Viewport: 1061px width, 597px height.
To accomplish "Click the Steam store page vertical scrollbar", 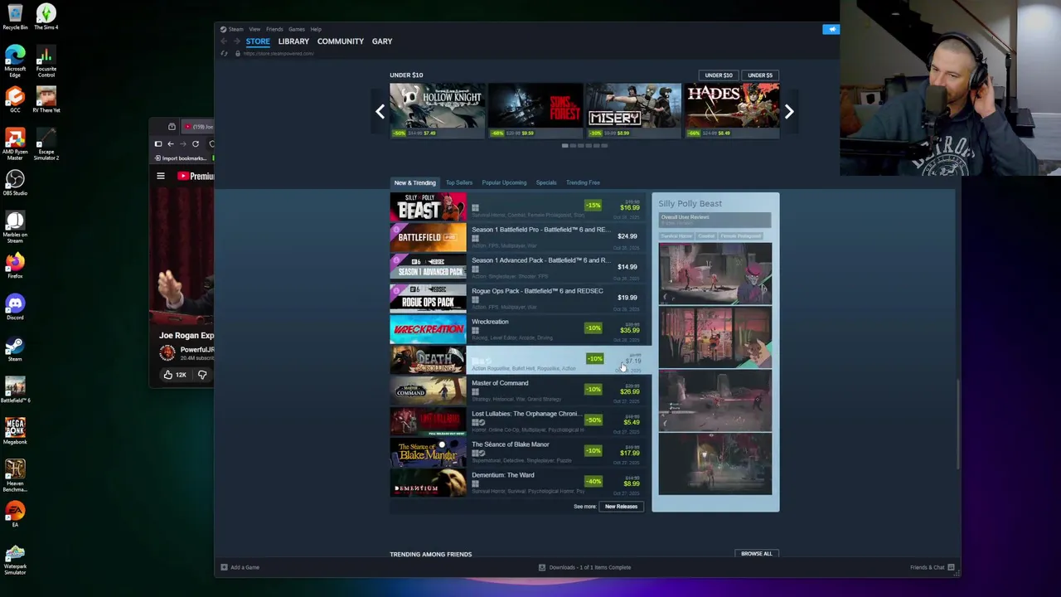I will (x=958, y=423).
